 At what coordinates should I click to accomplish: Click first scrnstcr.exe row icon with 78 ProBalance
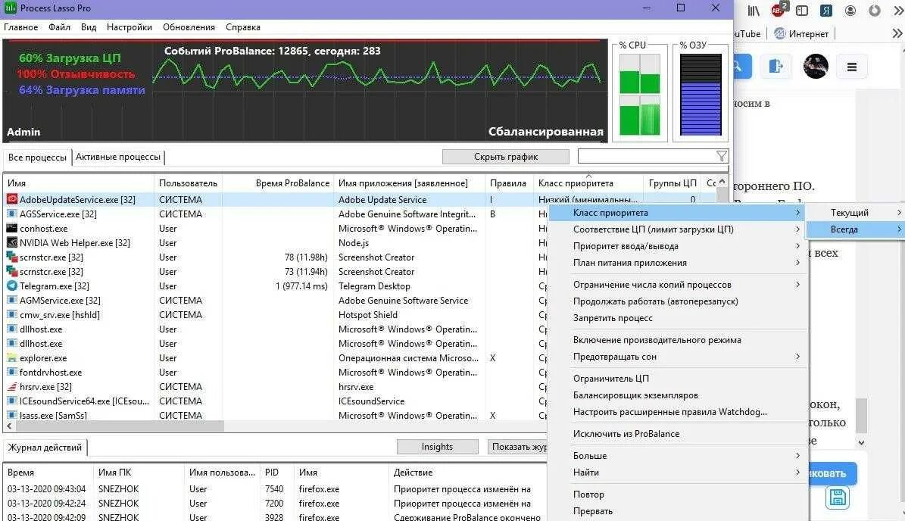click(11, 257)
